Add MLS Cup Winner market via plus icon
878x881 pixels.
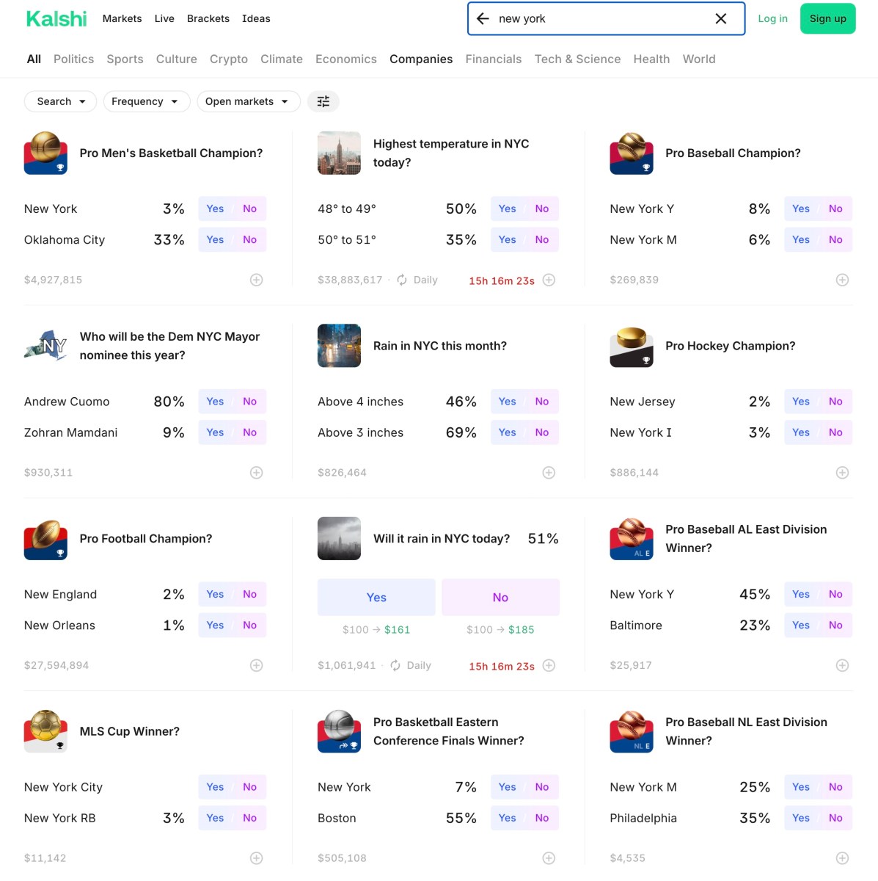coord(257,858)
